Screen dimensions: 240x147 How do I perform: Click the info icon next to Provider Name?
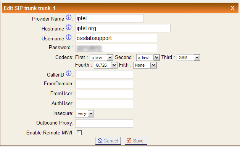(69, 18)
